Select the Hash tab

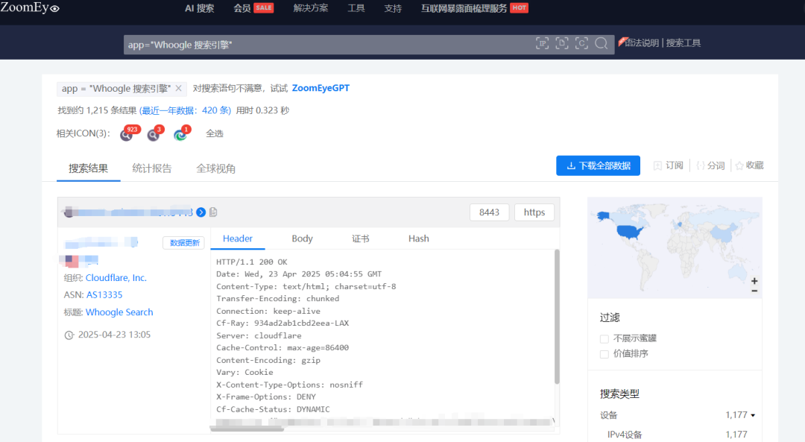418,239
